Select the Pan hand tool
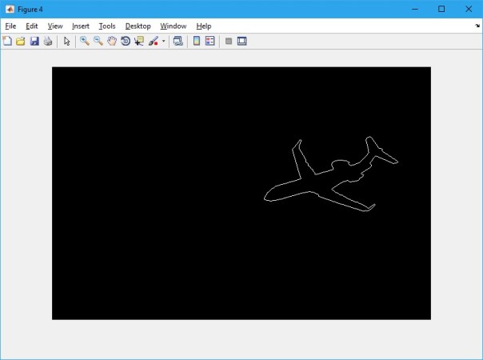 (112, 41)
